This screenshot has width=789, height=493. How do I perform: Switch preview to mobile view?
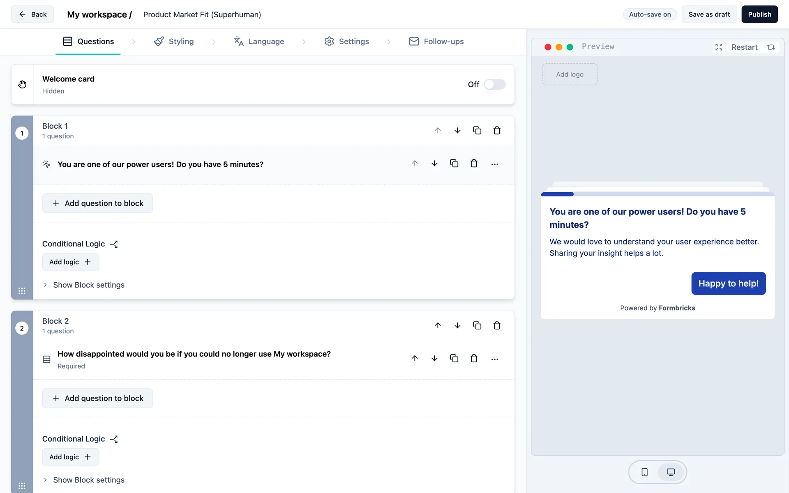click(x=644, y=472)
